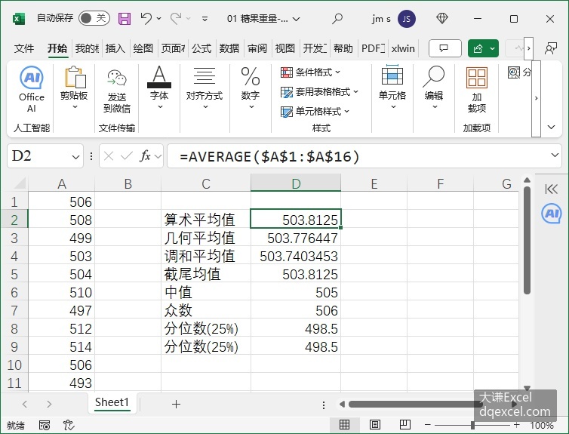Open the Editing (编辑) search group
The width and height of the screenshot is (569, 434).
coord(434,88)
